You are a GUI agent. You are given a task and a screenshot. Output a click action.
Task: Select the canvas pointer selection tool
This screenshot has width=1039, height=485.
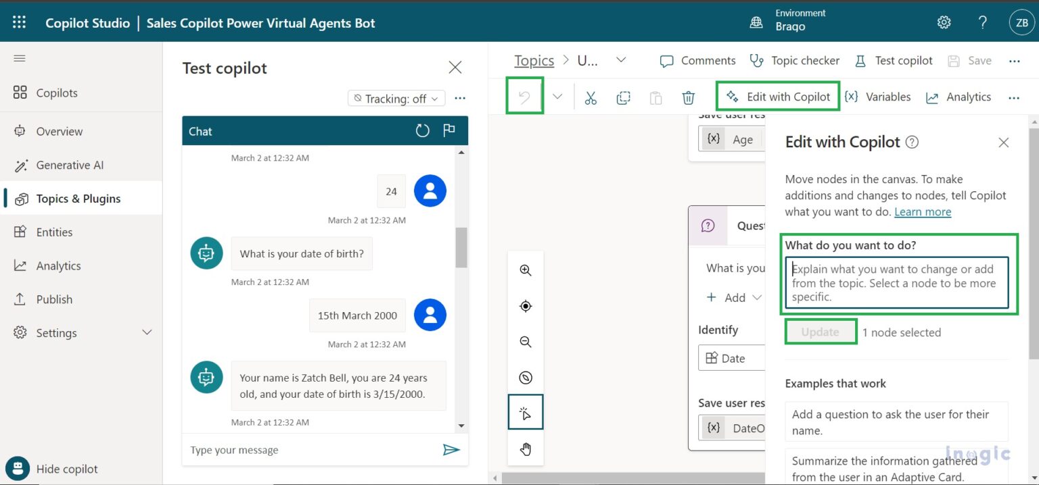click(x=526, y=412)
